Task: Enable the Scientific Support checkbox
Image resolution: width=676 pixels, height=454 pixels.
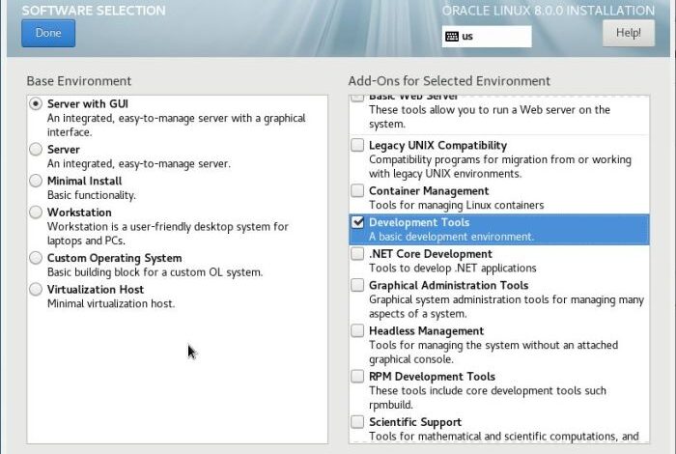Action: point(357,422)
